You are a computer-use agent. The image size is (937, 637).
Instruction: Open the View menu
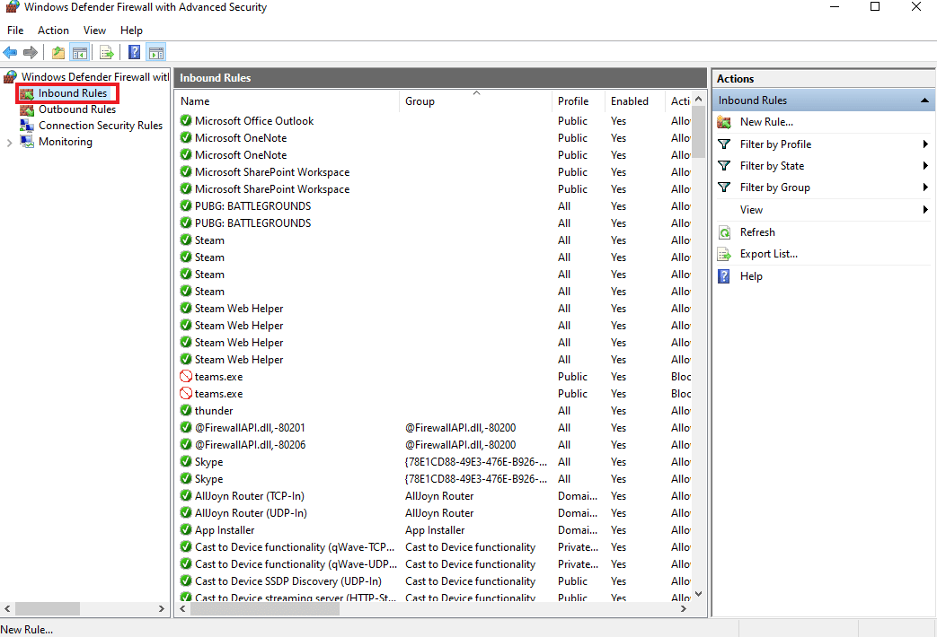click(94, 31)
